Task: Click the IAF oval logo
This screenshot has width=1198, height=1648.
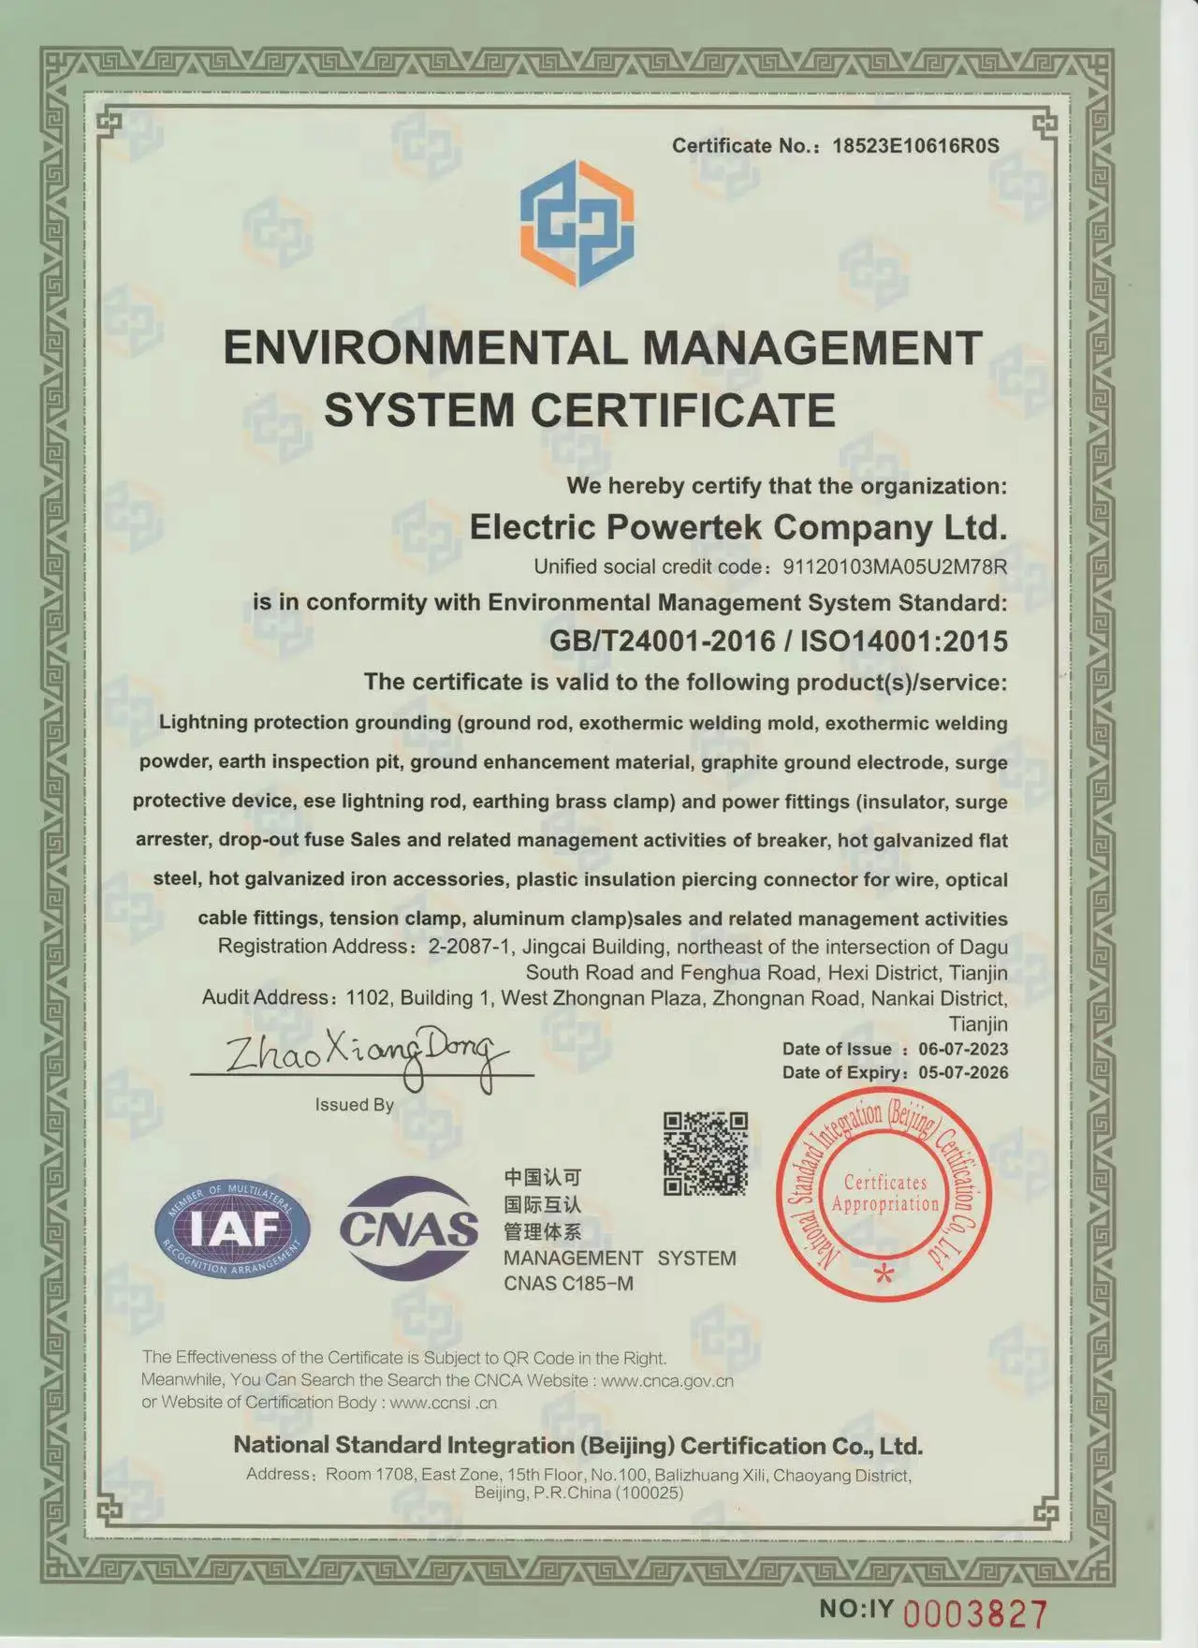Action: point(233,1229)
